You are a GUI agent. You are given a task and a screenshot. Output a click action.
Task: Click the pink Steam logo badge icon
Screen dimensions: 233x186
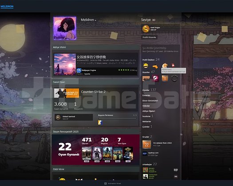(x=155, y=78)
